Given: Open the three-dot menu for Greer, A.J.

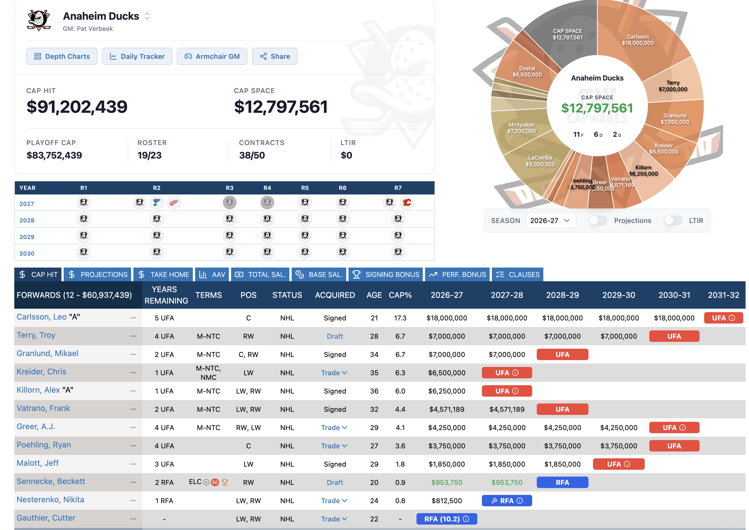Looking at the screenshot, I should (133, 427).
